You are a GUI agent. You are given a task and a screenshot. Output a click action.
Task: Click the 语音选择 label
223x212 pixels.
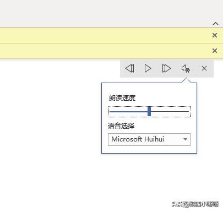point(121,126)
